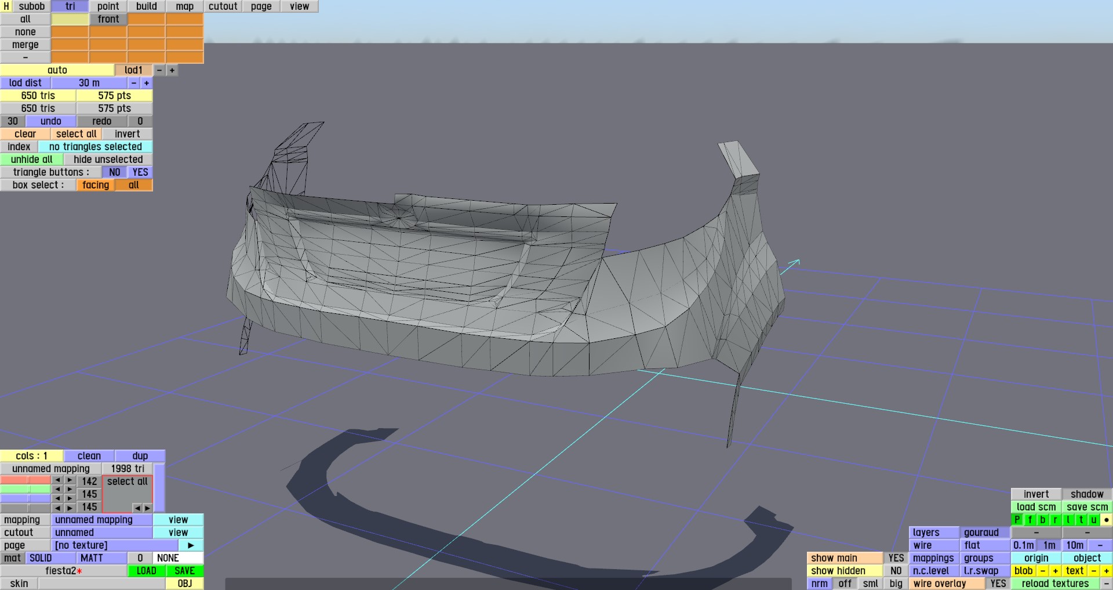1113x590 pixels.
Task: Click the blob minus button
Action: [x=1043, y=571]
